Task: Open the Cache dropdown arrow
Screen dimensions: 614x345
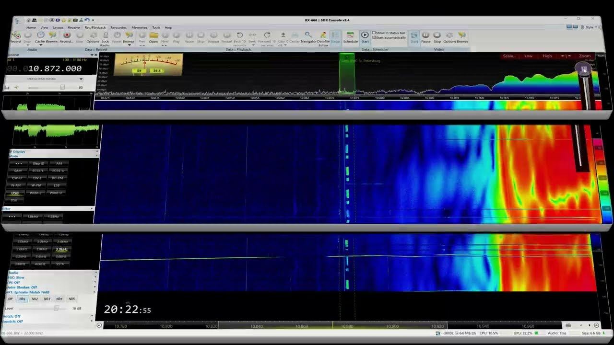Action: pos(41,45)
